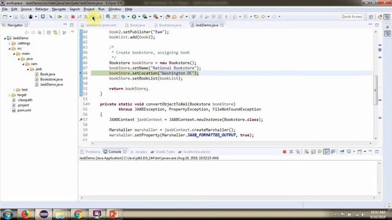Click Clear Console icon
Screen dimensions: 392x220
click(306, 152)
